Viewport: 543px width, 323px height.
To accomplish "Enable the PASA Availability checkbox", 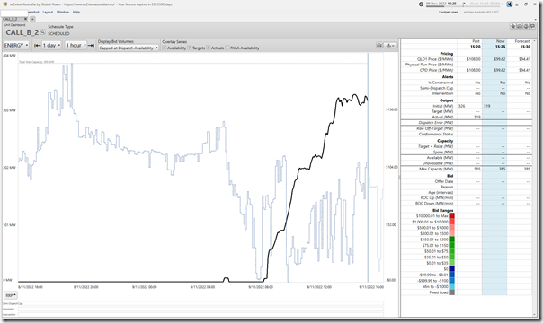I will pos(227,48).
